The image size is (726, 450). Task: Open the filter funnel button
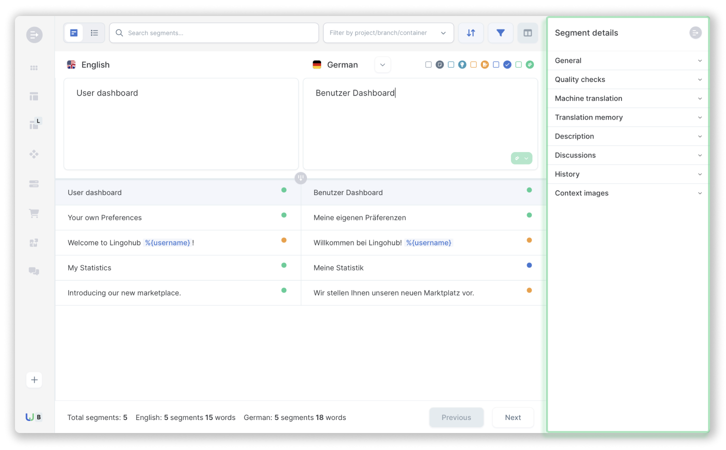point(500,33)
